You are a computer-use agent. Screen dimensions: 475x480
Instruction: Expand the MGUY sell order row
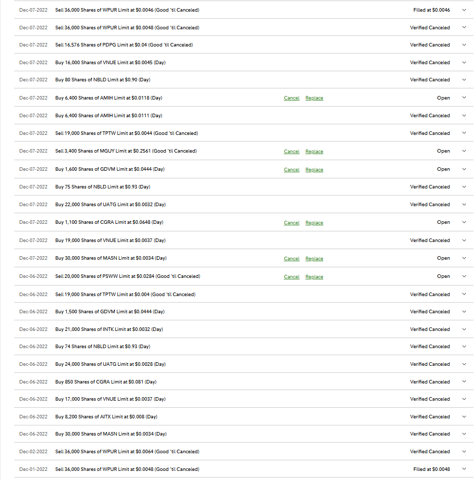[464, 151]
